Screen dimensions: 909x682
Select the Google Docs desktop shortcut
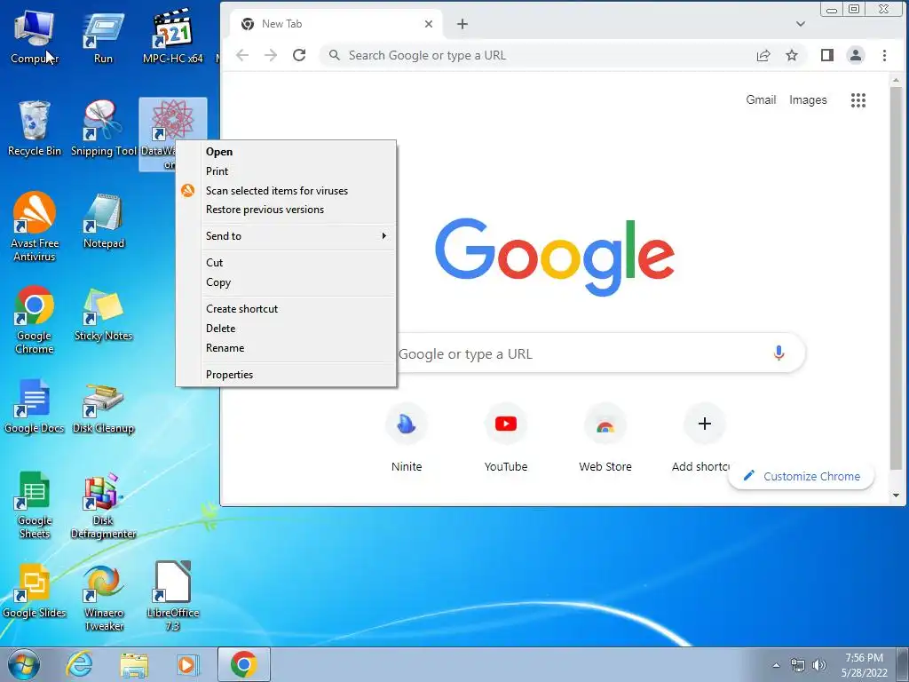(35, 407)
